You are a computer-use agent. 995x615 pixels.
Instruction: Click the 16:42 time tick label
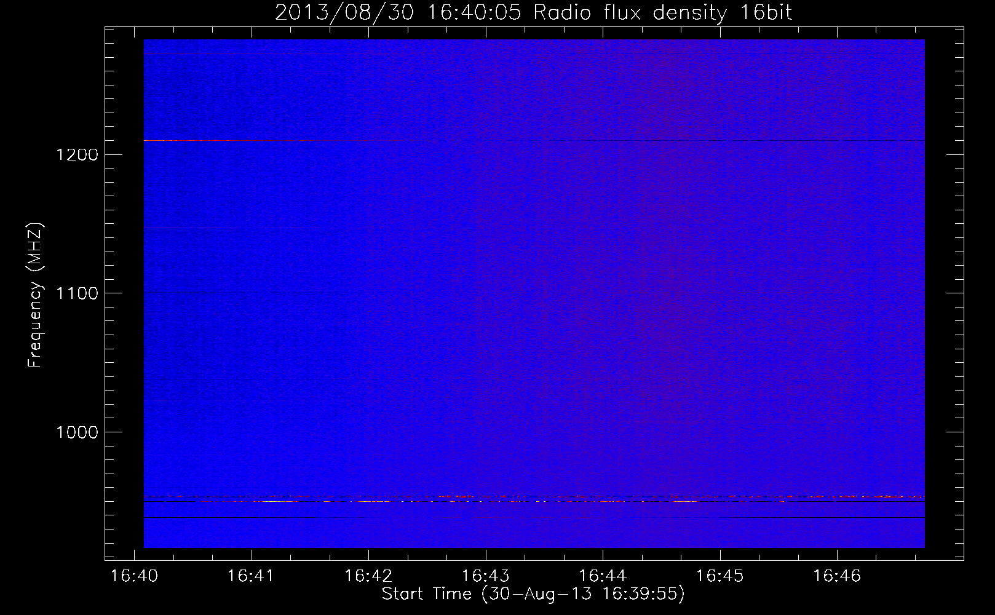(368, 576)
